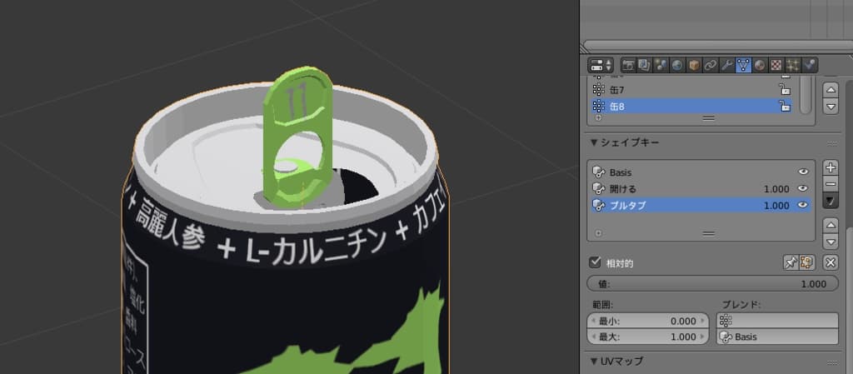Image resolution: width=853 pixels, height=374 pixels.
Task: Select vertex group 缶8
Action: point(691,107)
